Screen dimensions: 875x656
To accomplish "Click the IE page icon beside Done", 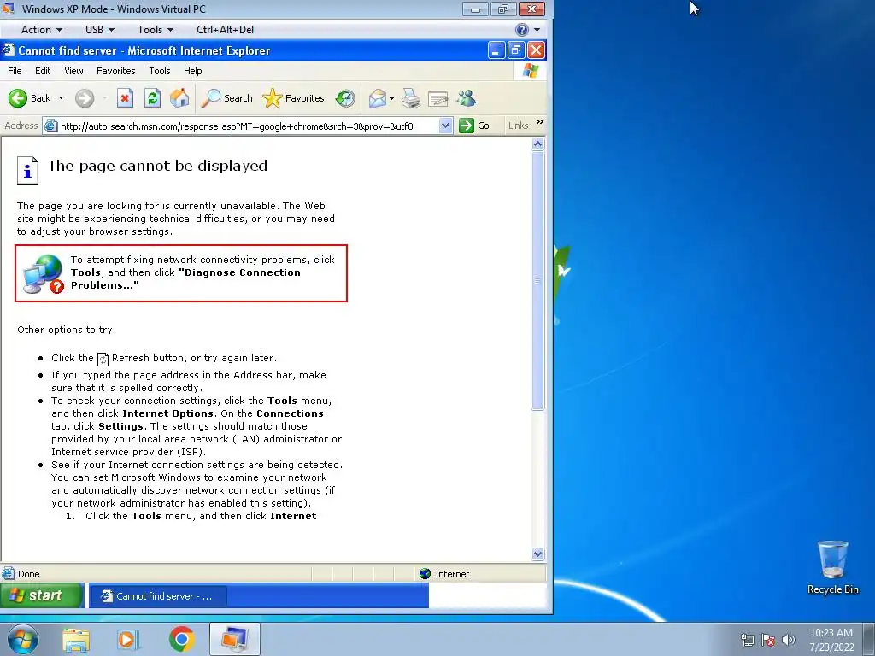I will (x=9, y=573).
